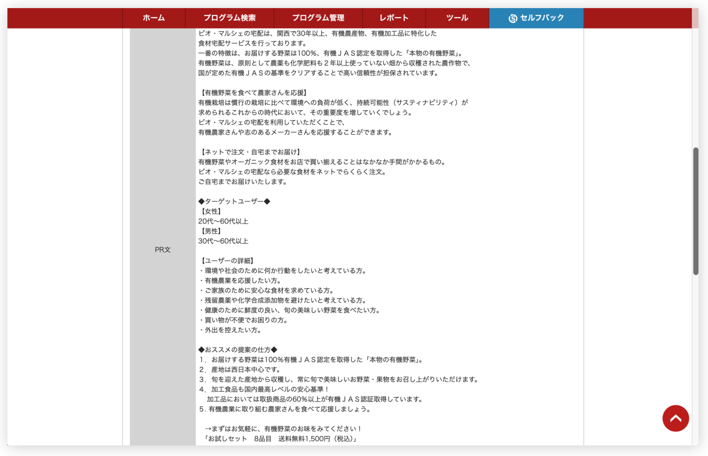Click the vertical scrollbar thumb
This screenshot has height=456, width=708.
pos(695,211)
